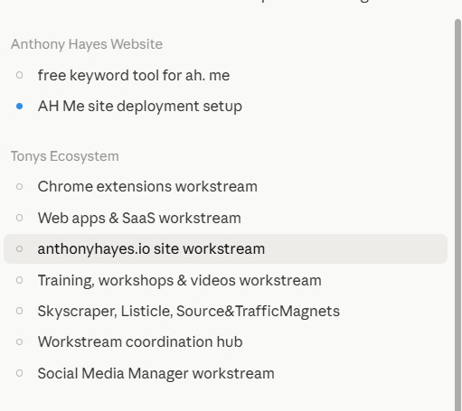The width and height of the screenshot is (462, 411).
Task: Open 'Chrome extensions workstream' item
Action: [x=225, y=186]
